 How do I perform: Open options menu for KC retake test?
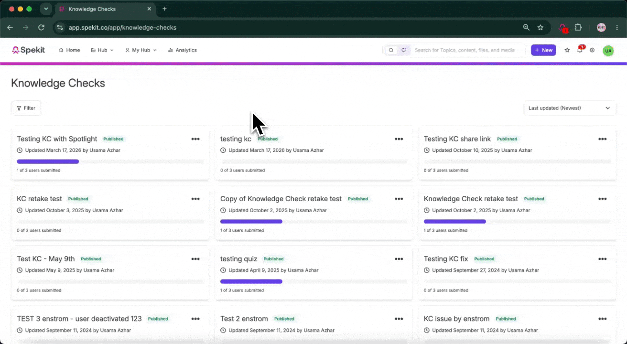click(195, 199)
